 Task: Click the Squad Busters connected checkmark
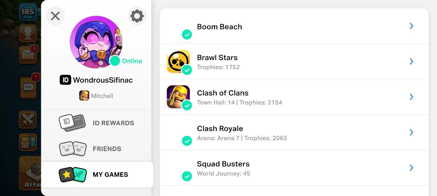pyautogui.click(x=187, y=176)
